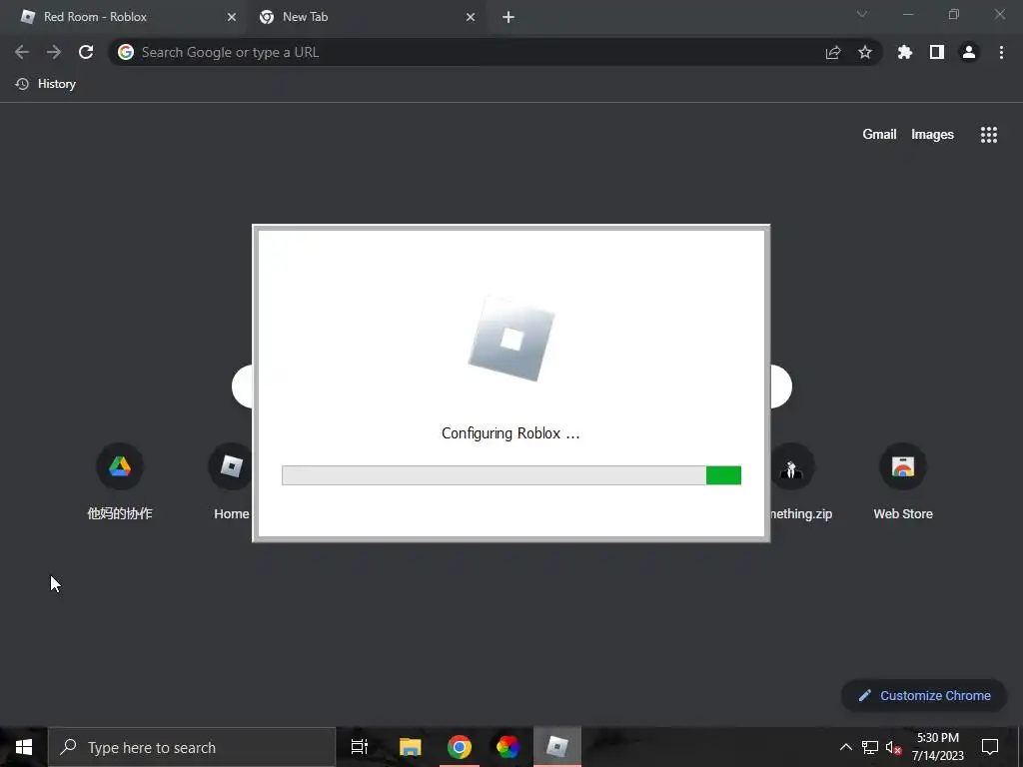Select the Roblox installer taskbar icon

click(557, 747)
